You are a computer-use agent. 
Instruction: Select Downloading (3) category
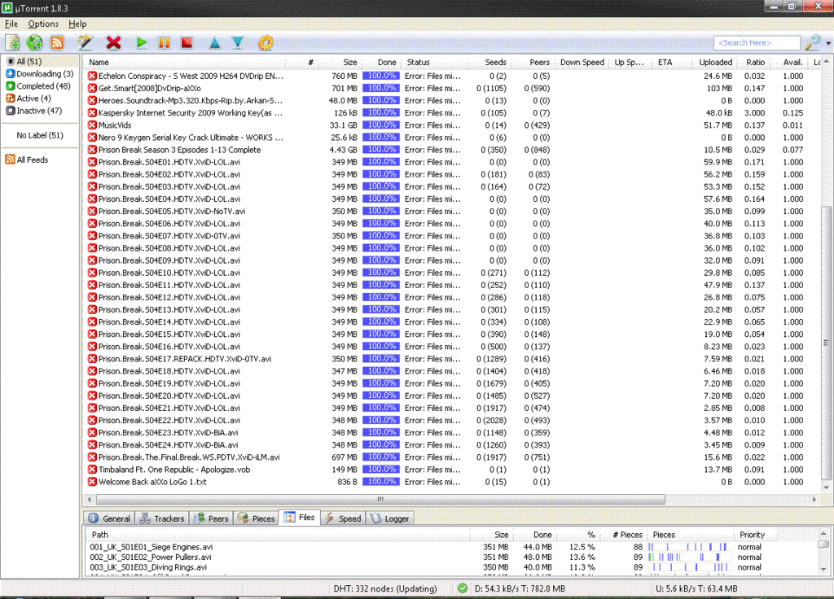[x=41, y=73]
